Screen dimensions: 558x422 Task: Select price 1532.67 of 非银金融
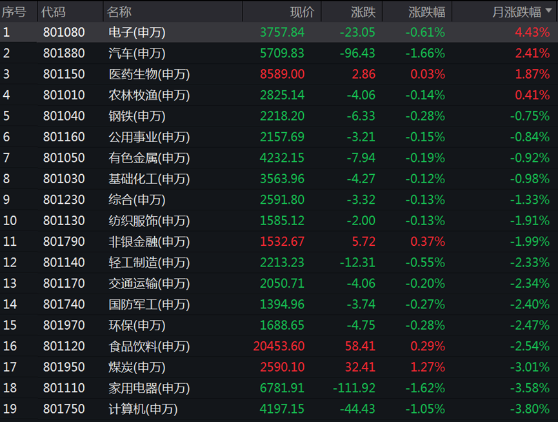click(x=282, y=242)
